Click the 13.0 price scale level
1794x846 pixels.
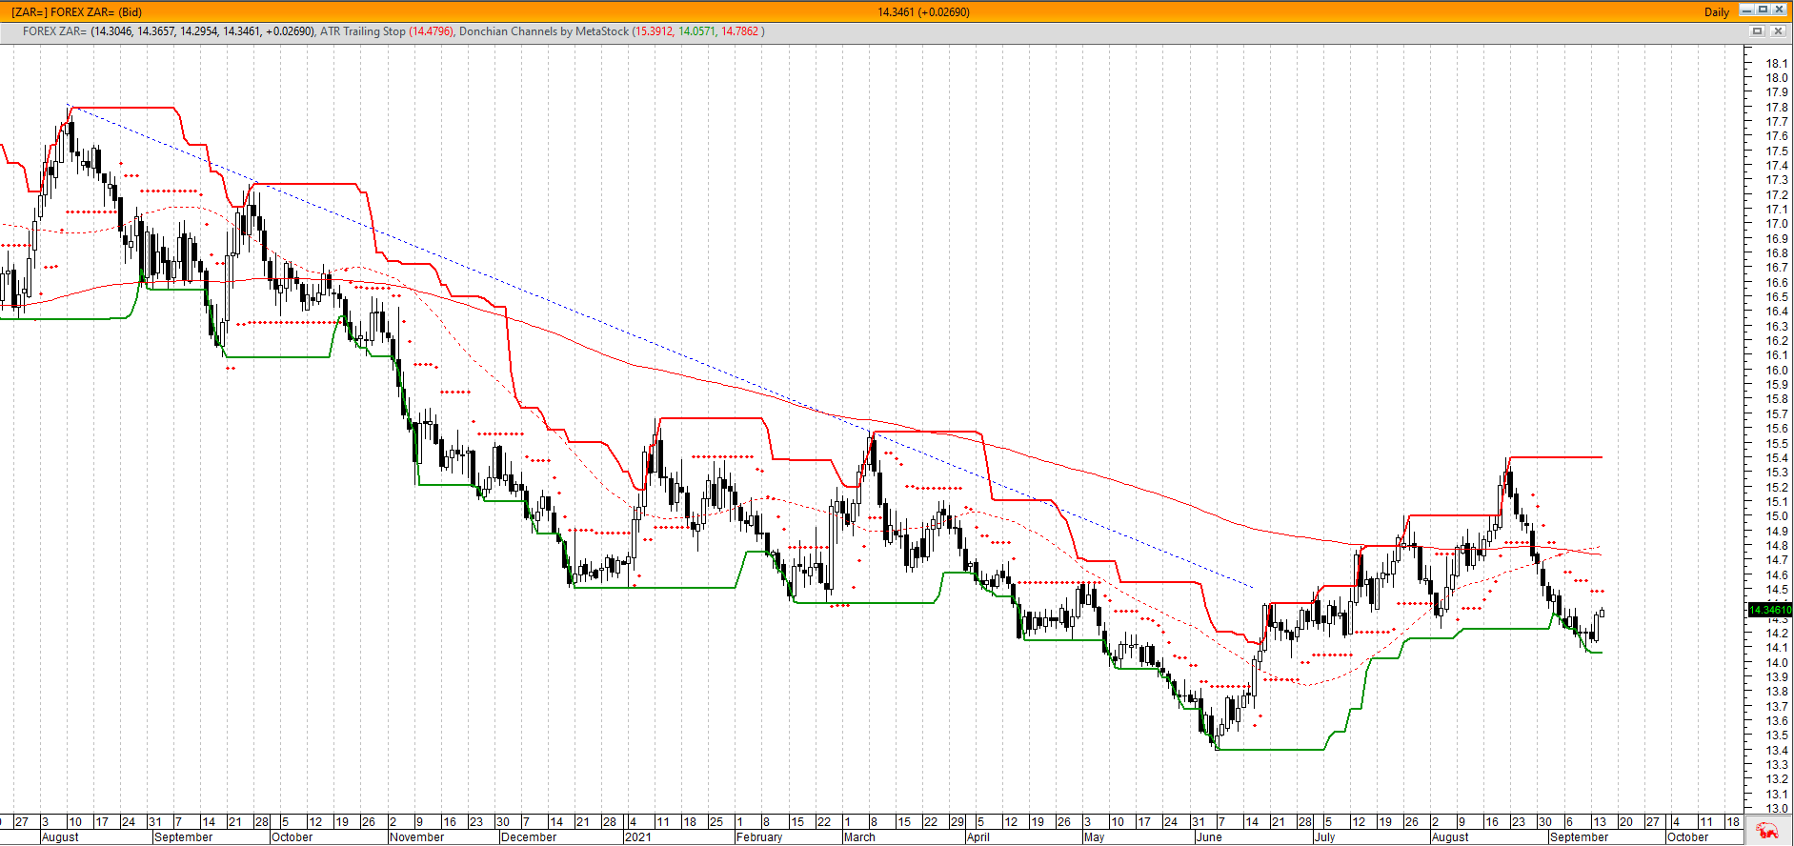coord(1776,809)
